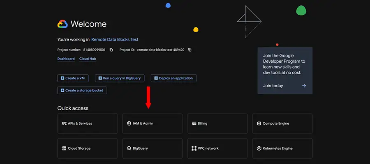Viewport: 370px width, 164px height.
Task: Open the VPC network quick access card
Action: point(217,148)
